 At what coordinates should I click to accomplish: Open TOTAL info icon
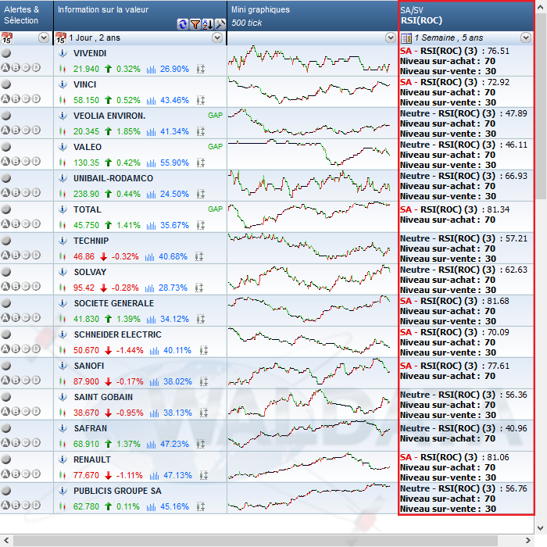(63, 209)
